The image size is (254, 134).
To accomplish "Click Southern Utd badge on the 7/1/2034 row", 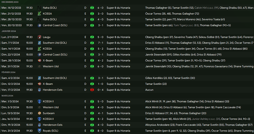I will pyautogui.click(x=39, y=43).
